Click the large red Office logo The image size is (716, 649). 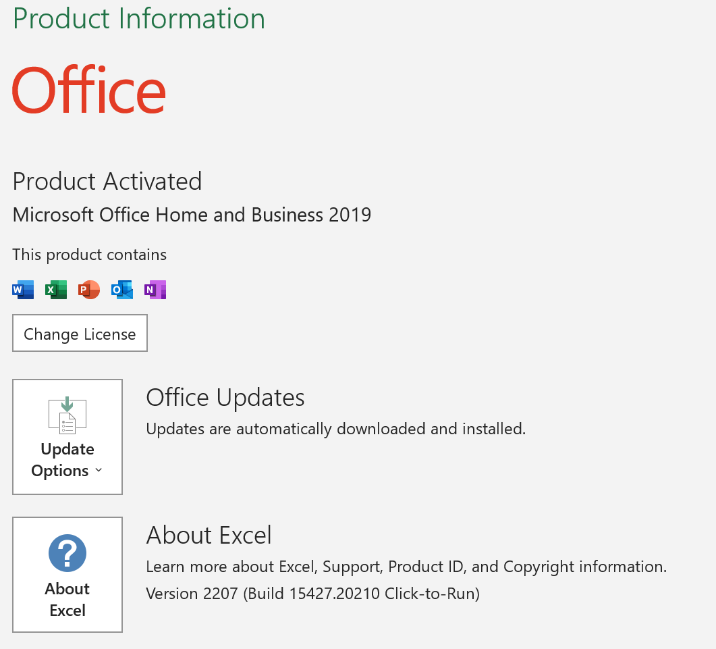click(x=89, y=90)
